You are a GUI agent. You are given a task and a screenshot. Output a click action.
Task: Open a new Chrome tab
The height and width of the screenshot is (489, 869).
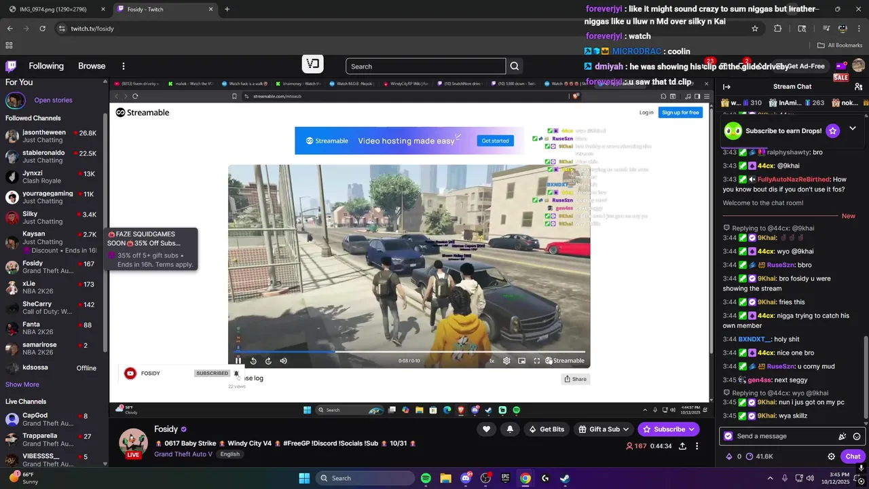(227, 10)
